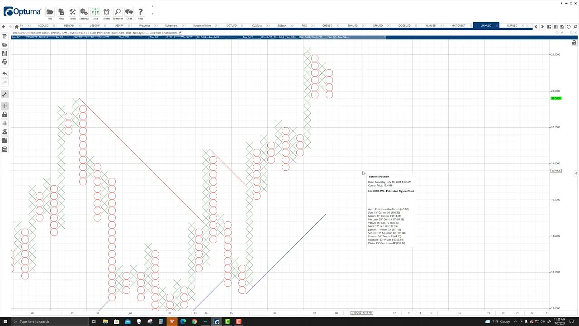Open the Chat bubbles icon
579x326 pixels.
(129, 12)
